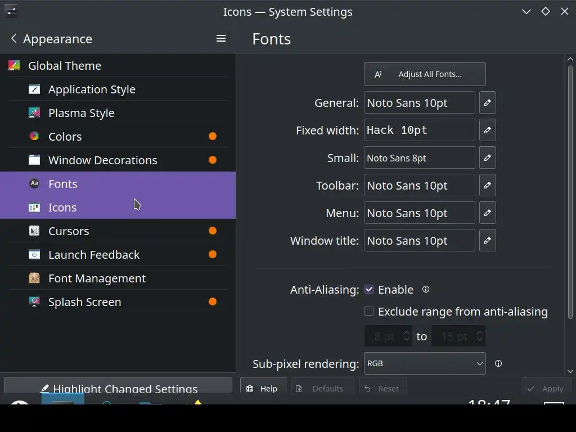Select Window Decorations in the sidebar
The height and width of the screenshot is (432, 576).
102,160
